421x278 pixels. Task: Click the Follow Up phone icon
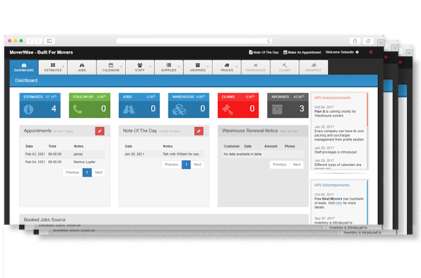point(78,109)
